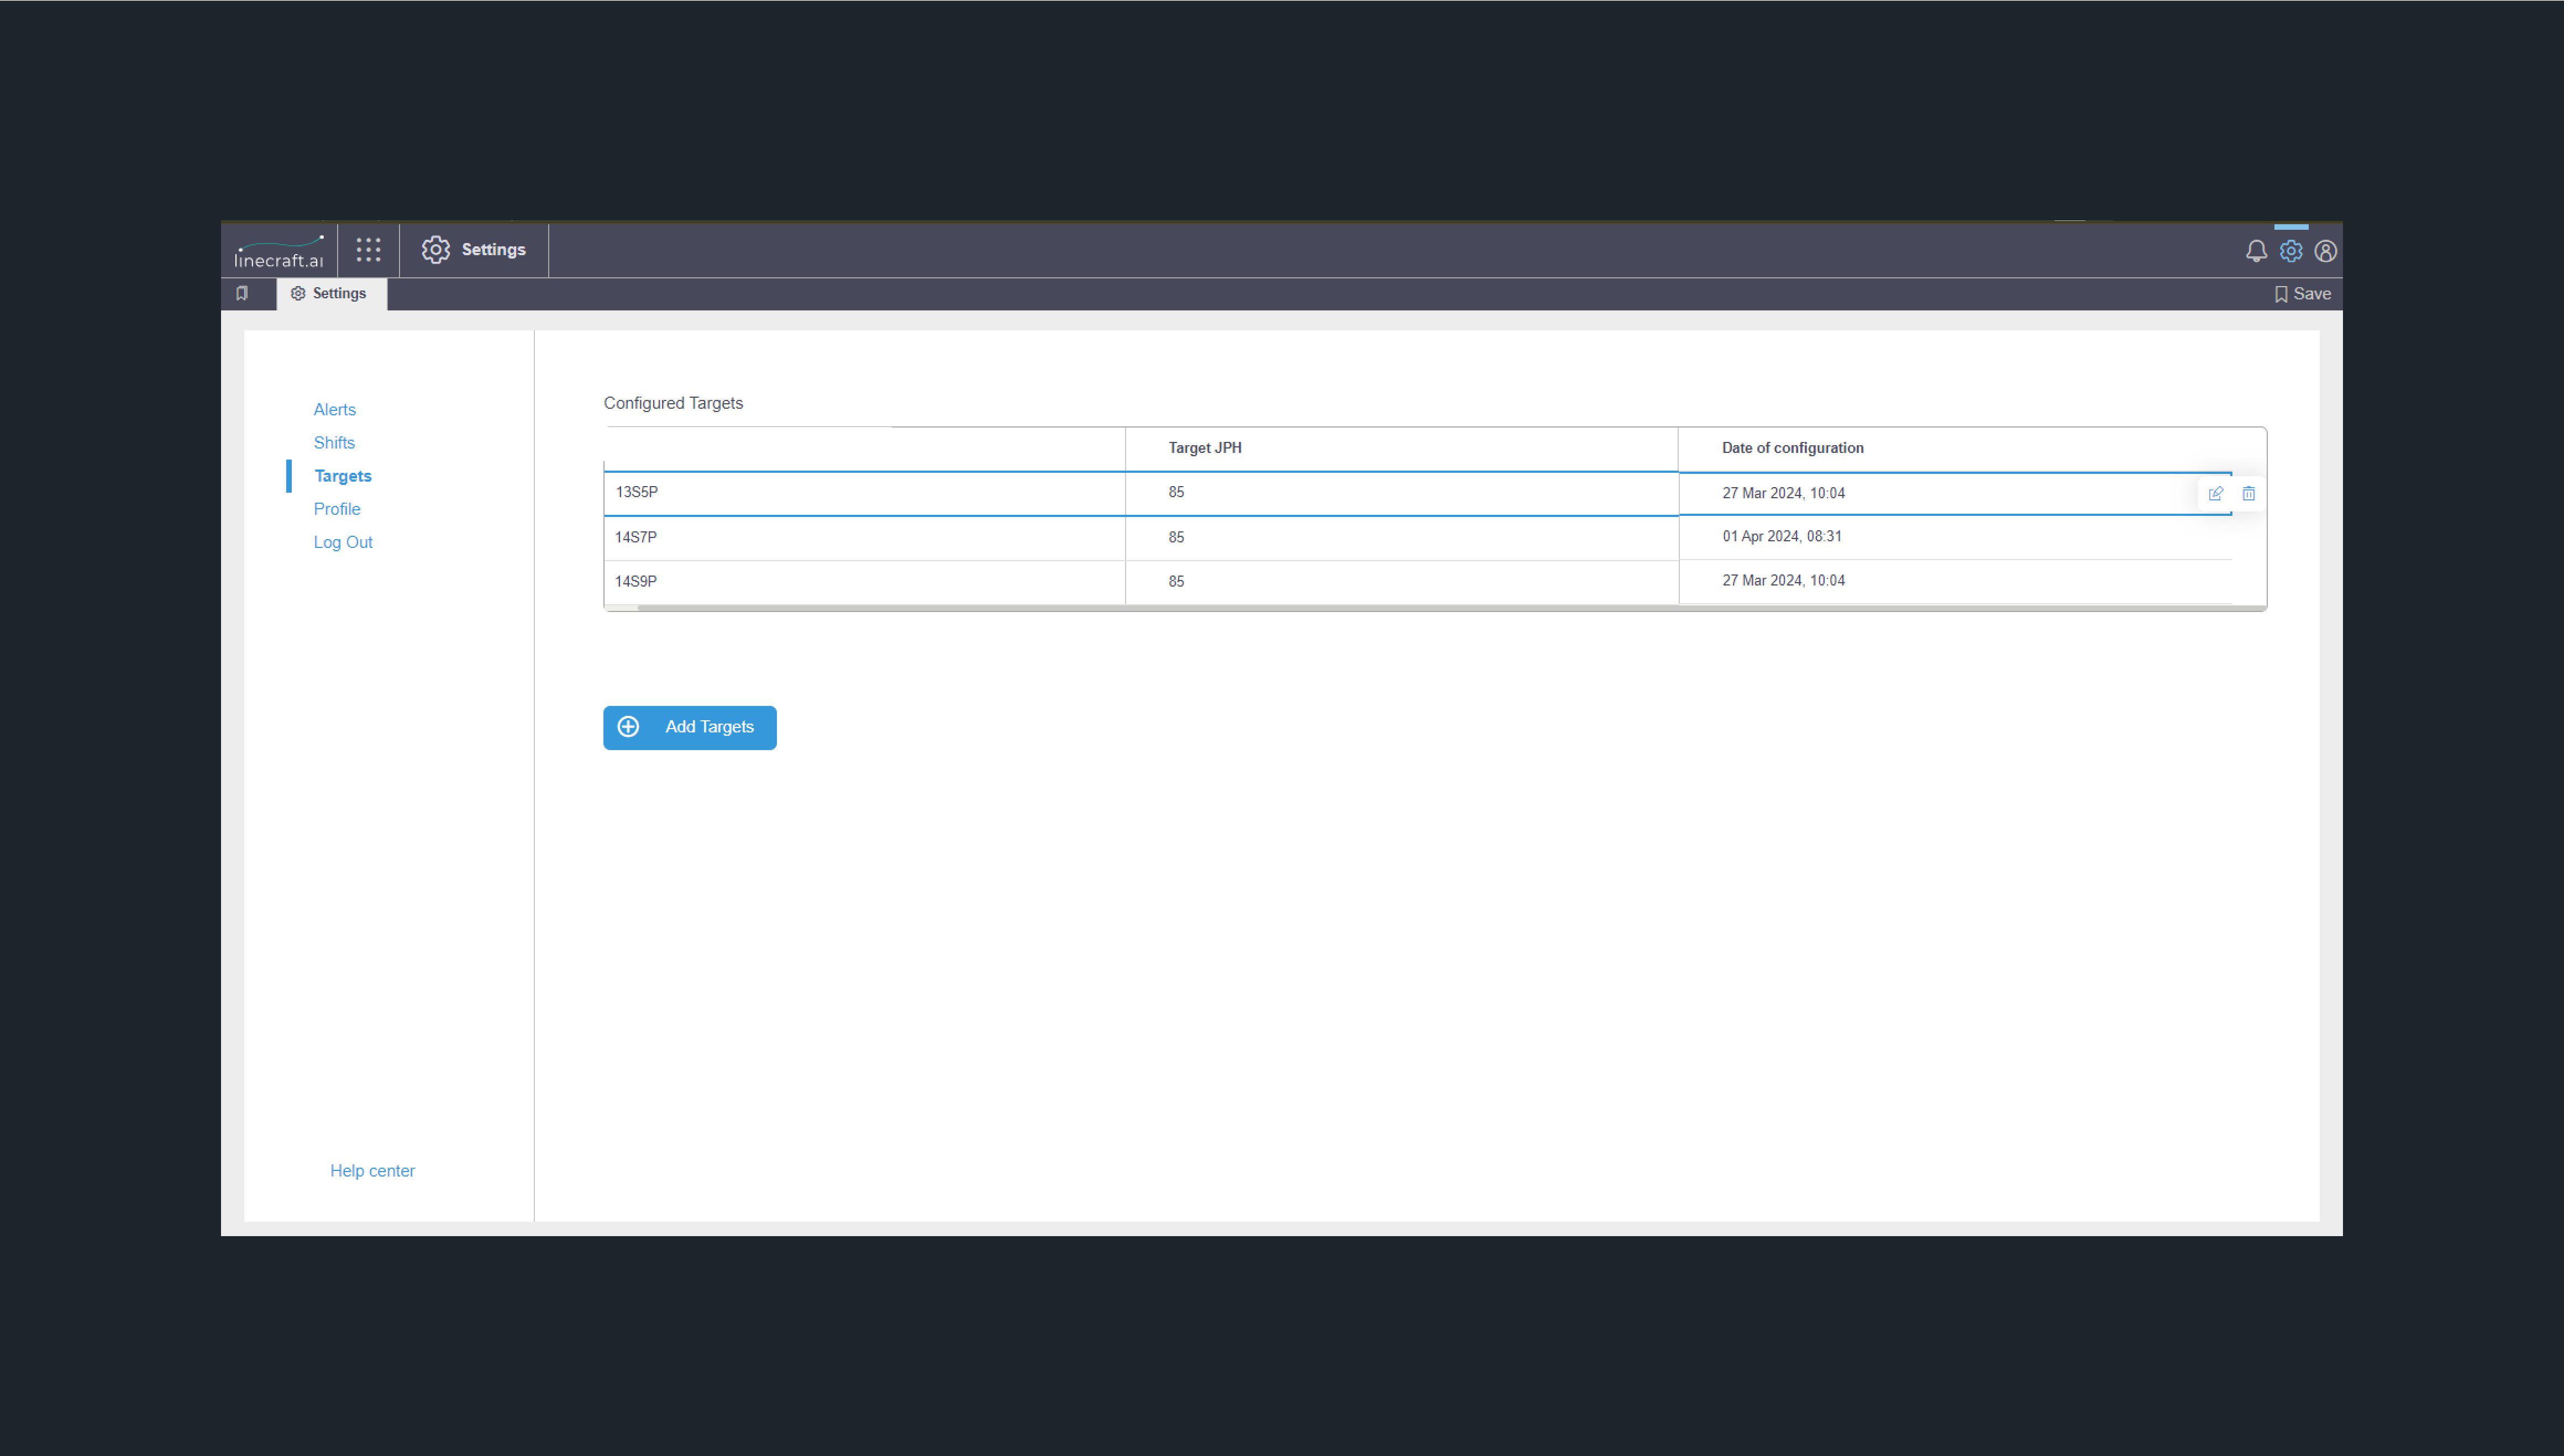Select the 13S5P row name
Screen dimensions: 2564x1456
(636, 492)
